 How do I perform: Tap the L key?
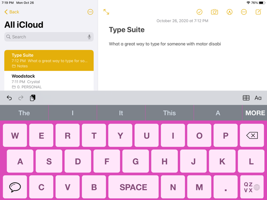tap(251, 161)
